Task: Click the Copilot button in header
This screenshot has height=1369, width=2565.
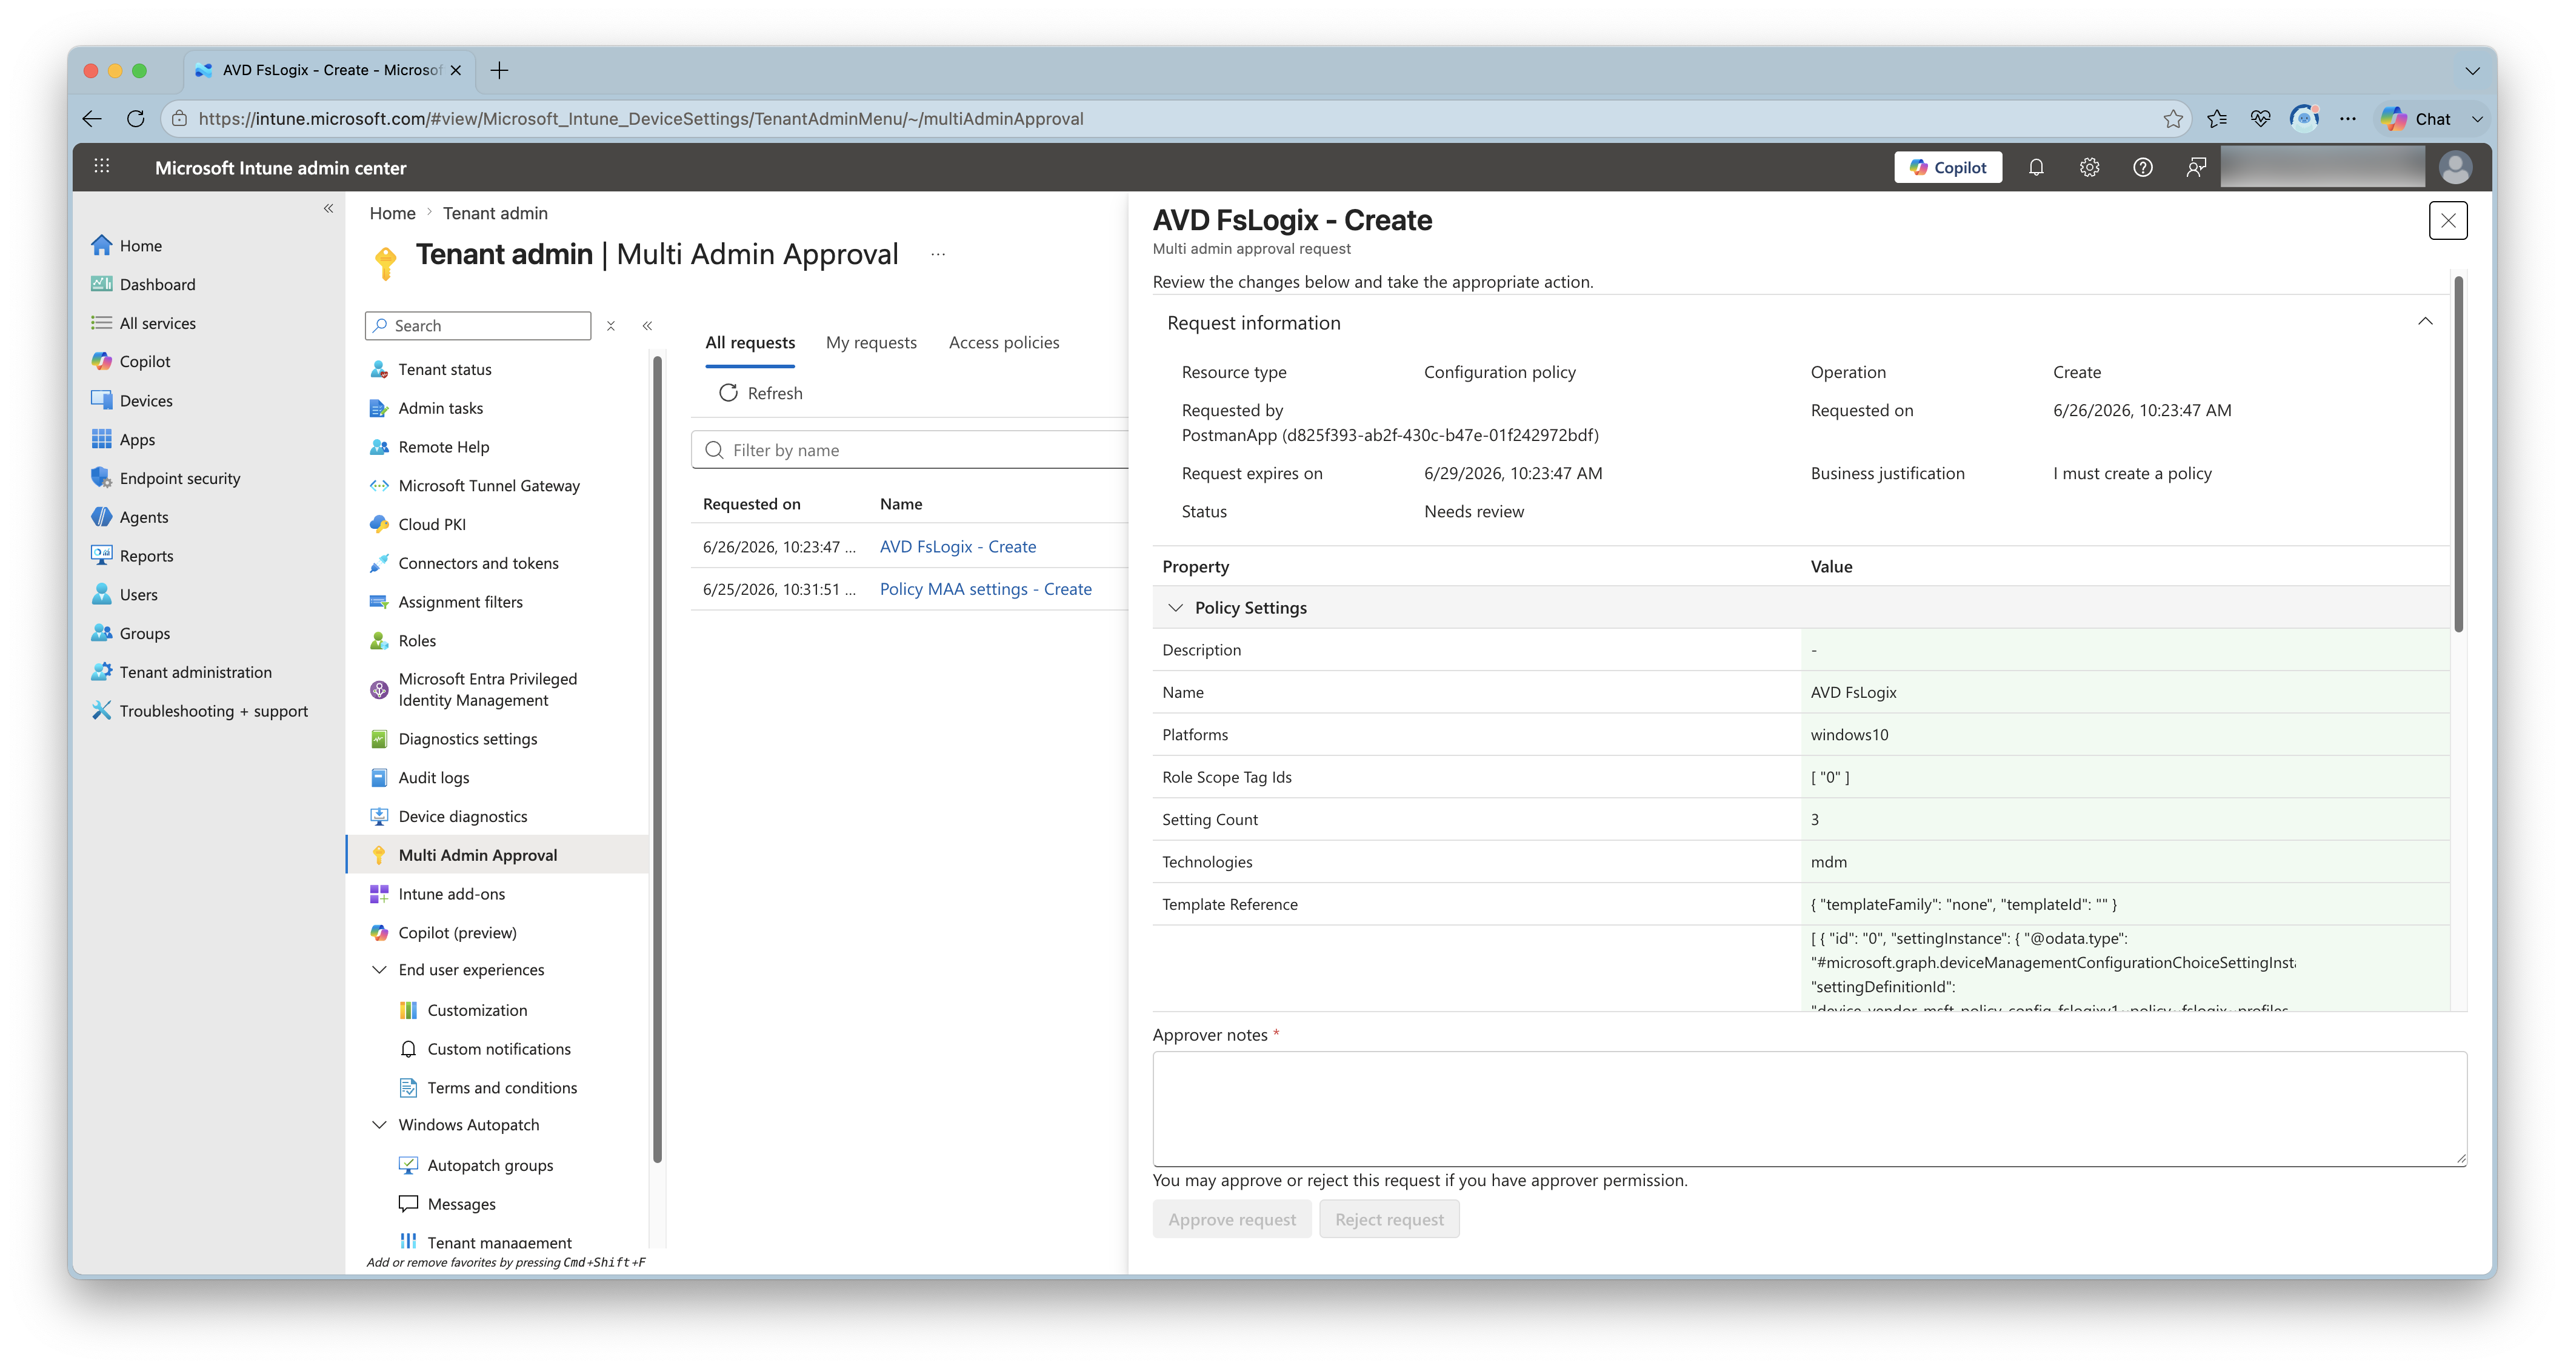Action: click(1947, 167)
